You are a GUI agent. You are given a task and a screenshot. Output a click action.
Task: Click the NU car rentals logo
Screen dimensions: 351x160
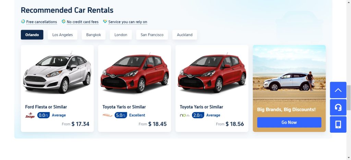click(x=184, y=115)
